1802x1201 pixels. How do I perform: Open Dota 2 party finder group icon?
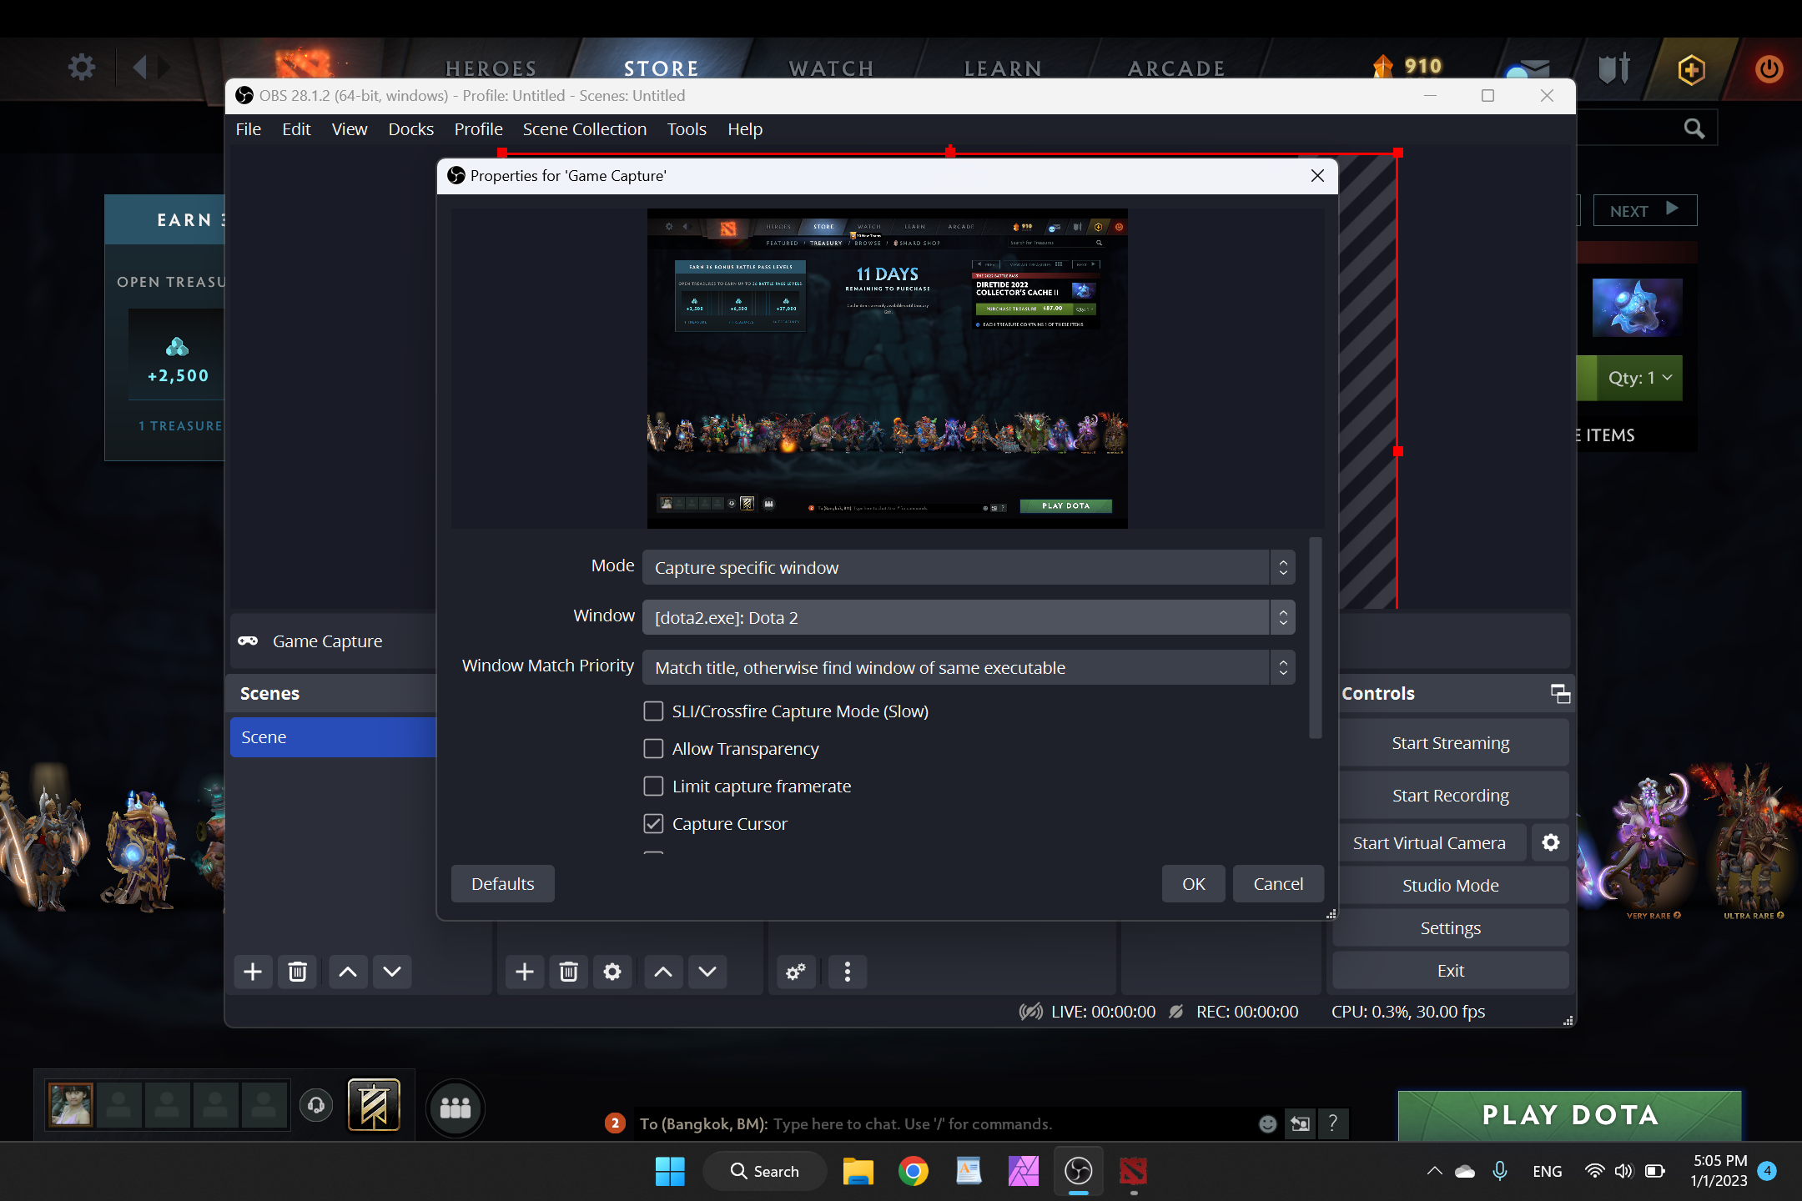tap(456, 1108)
